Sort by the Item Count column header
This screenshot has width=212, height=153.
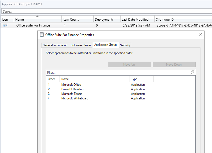(77, 20)
